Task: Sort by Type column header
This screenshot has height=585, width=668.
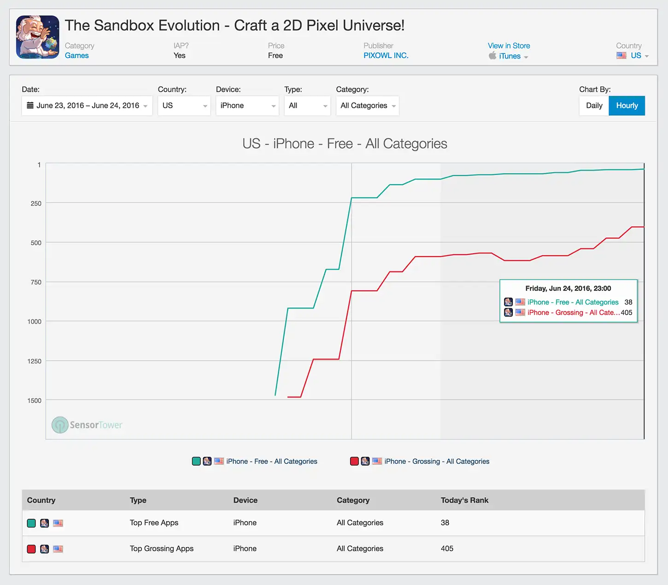Action: point(138,500)
